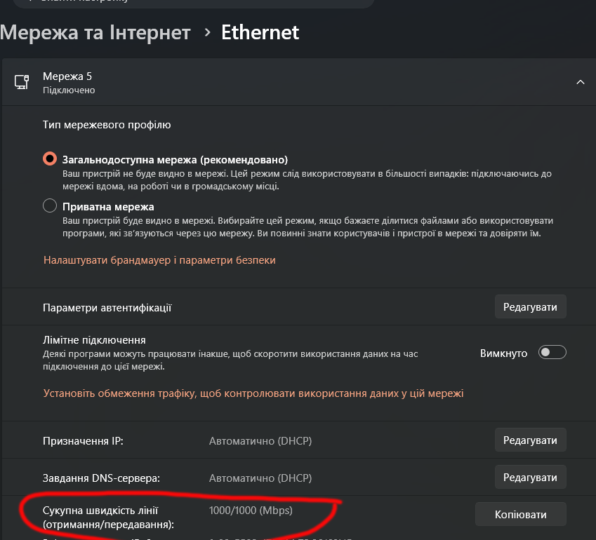
Task: Click the Ethernet network adapter icon
Action: pos(22,82)
